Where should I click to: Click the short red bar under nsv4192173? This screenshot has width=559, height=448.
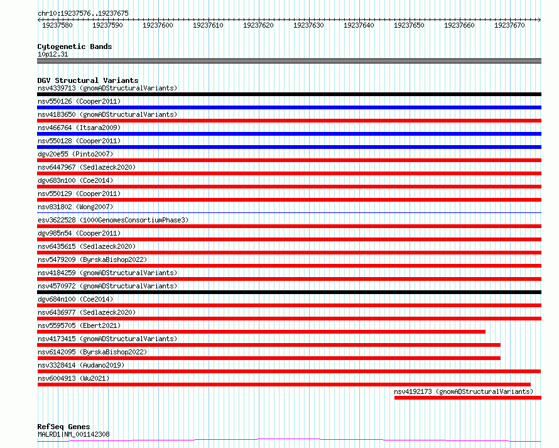point(468,398)
